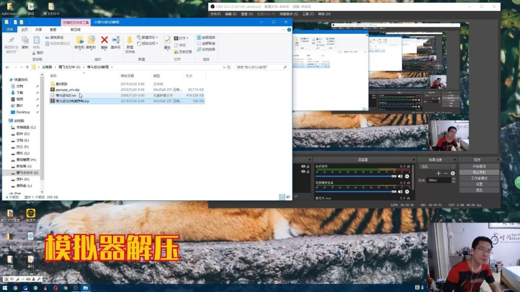This screenshot has width=520, height=292.
Task: Click the plus icon in OBS scene transitions
Action: pos(439,173)
